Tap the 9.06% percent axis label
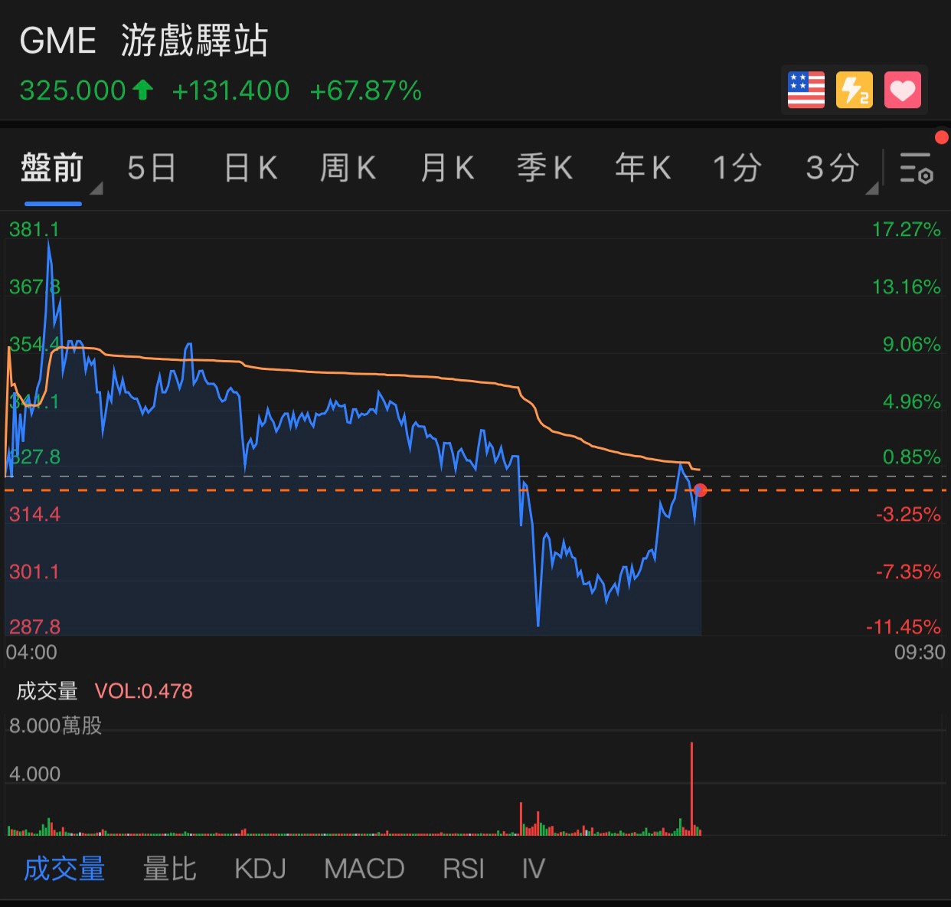This screenshot has height=907, width=951. point(912,344)
